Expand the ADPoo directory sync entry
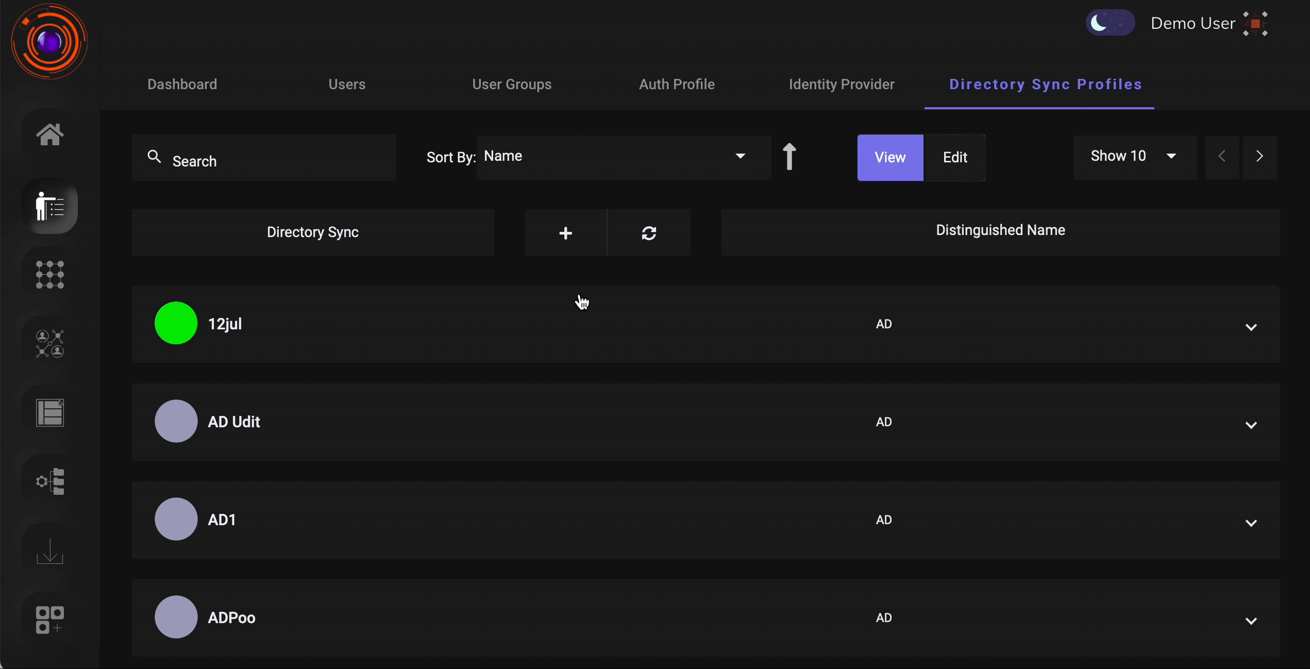Viewport: 1310px width, 669px height. tap(1251, 621)
